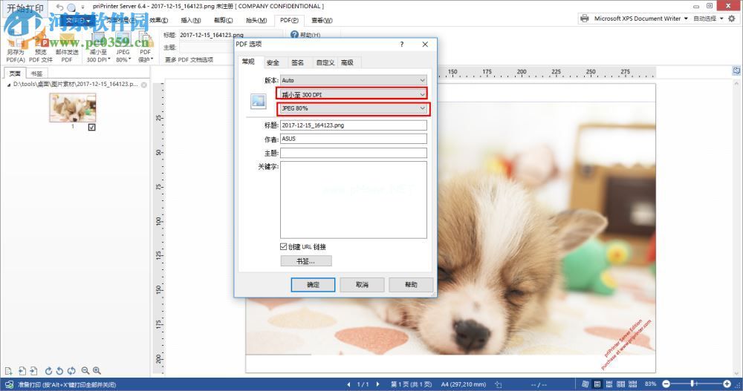The height and width of the screenshot is (391, 743).
Task: Click the Author field containing ASUS
Action: click(354, 139)
